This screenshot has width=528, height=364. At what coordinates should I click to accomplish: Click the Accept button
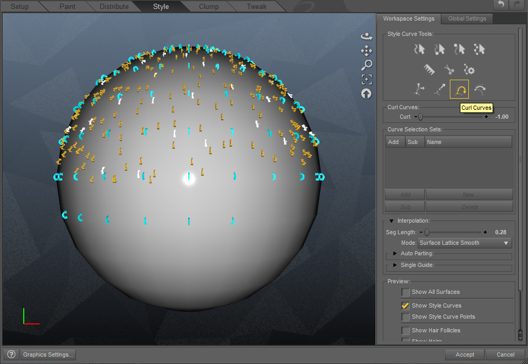465,355
